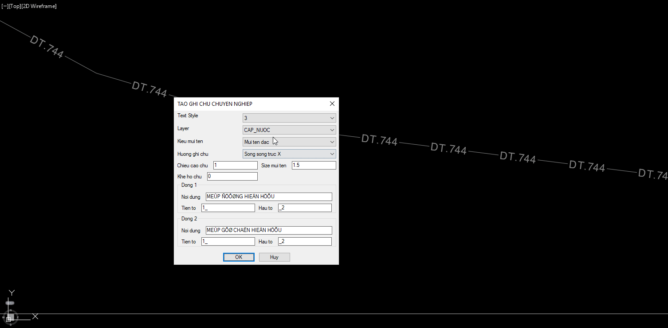The height and width of the screenshot is (328, 668).
Task: Open the Huong ghi chu dropdown
Action: (289, 154)
